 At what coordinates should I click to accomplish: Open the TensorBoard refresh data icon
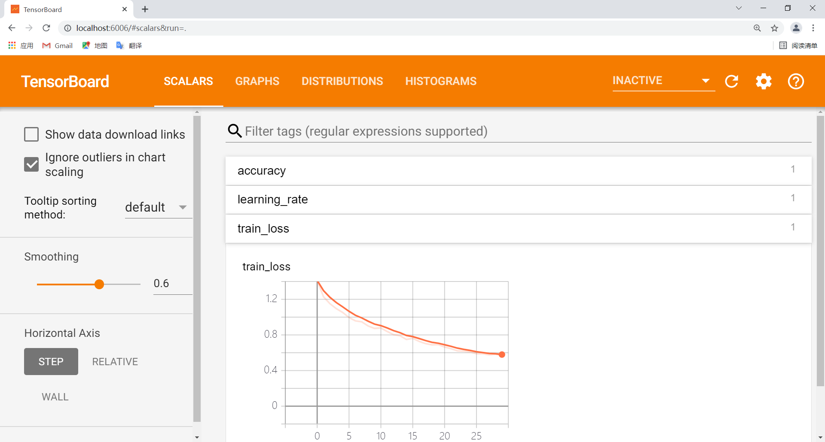(732, 81)
